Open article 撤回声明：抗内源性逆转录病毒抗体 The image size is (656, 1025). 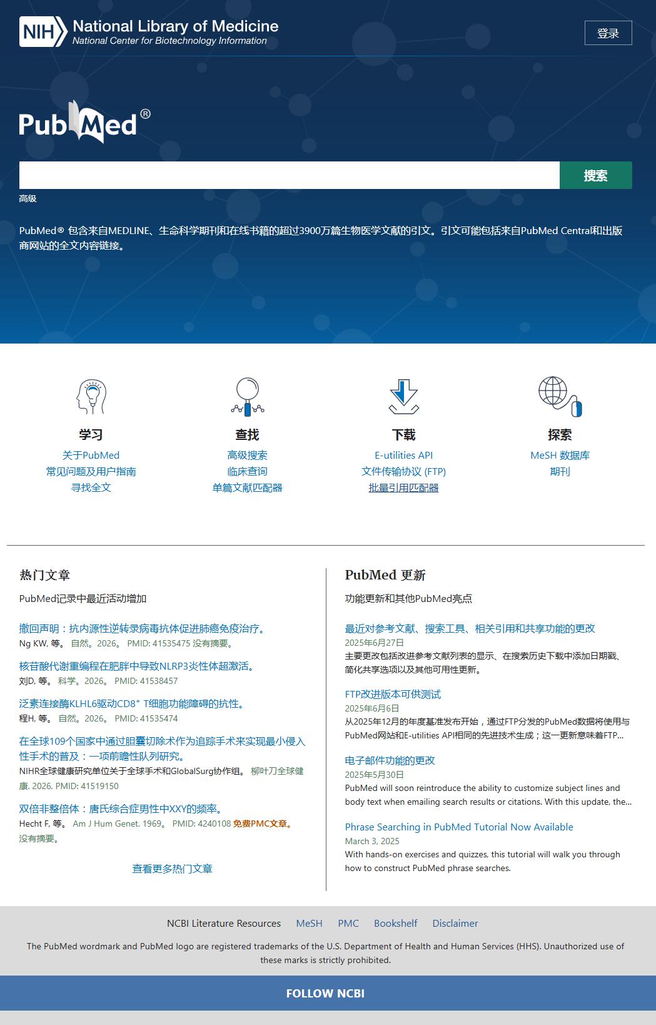144,628
